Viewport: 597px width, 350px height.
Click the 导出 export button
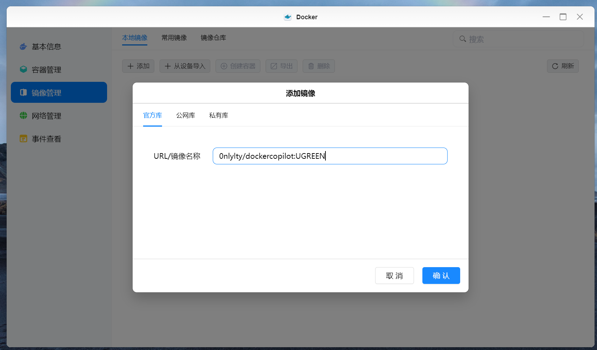(x=281, y=66)
